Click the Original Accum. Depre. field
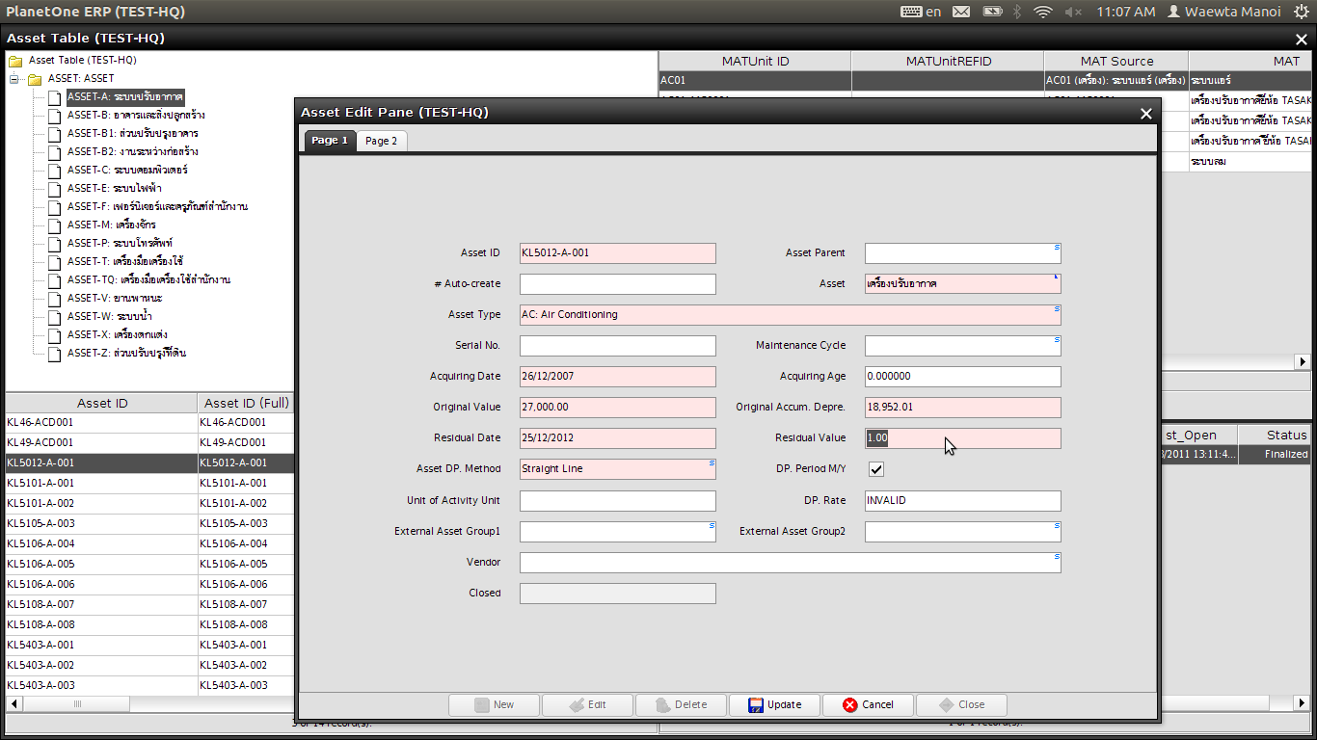The width and height of the screenshot is (1317, 740). [962, 408]
